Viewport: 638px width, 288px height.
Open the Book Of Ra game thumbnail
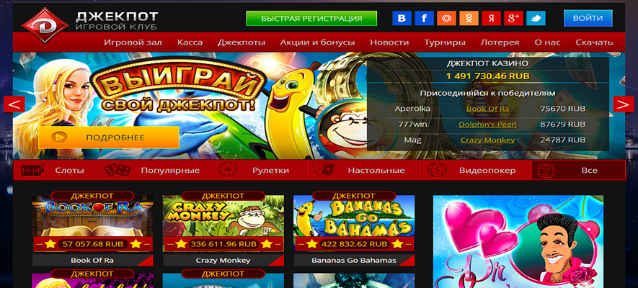[92, 223]
